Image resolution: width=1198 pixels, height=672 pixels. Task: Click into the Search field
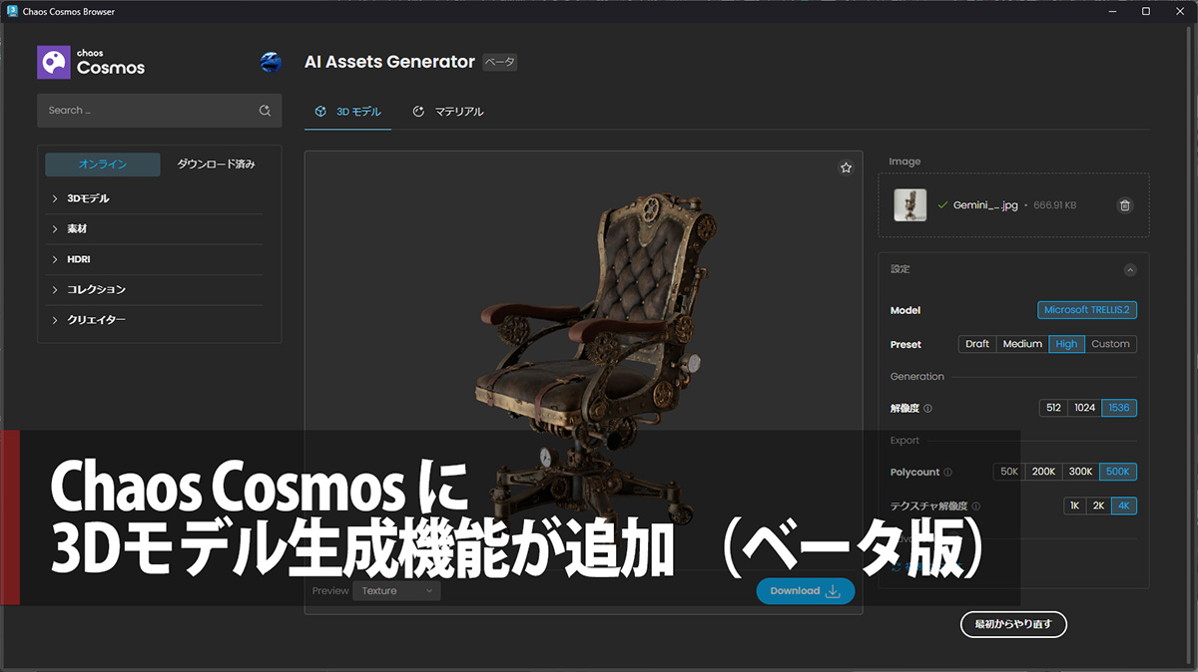[160, 111]
